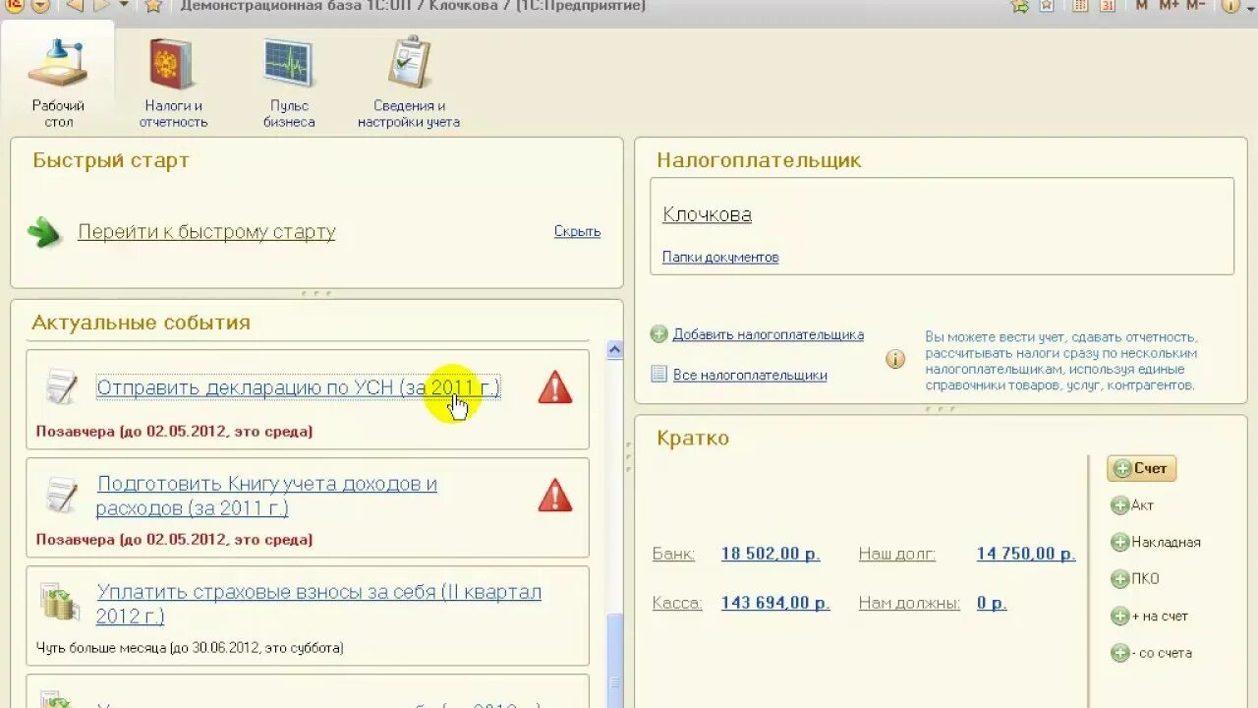Viewport: 1258px width, 708px height.
Task: Open the Пульс бизнеса section
Action: (x=289, y=84)
